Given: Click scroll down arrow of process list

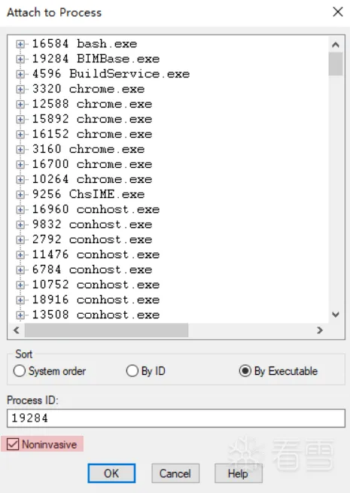Looking at the screenshot, I should [336, 315].
